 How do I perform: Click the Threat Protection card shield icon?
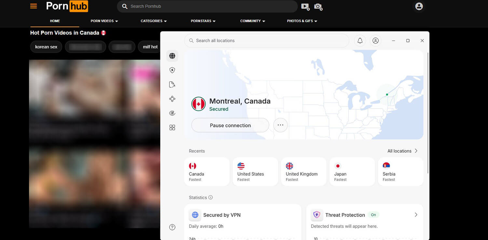[317, 215]
